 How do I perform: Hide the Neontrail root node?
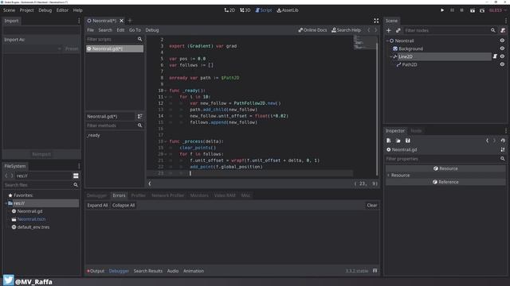pos(502,41)
